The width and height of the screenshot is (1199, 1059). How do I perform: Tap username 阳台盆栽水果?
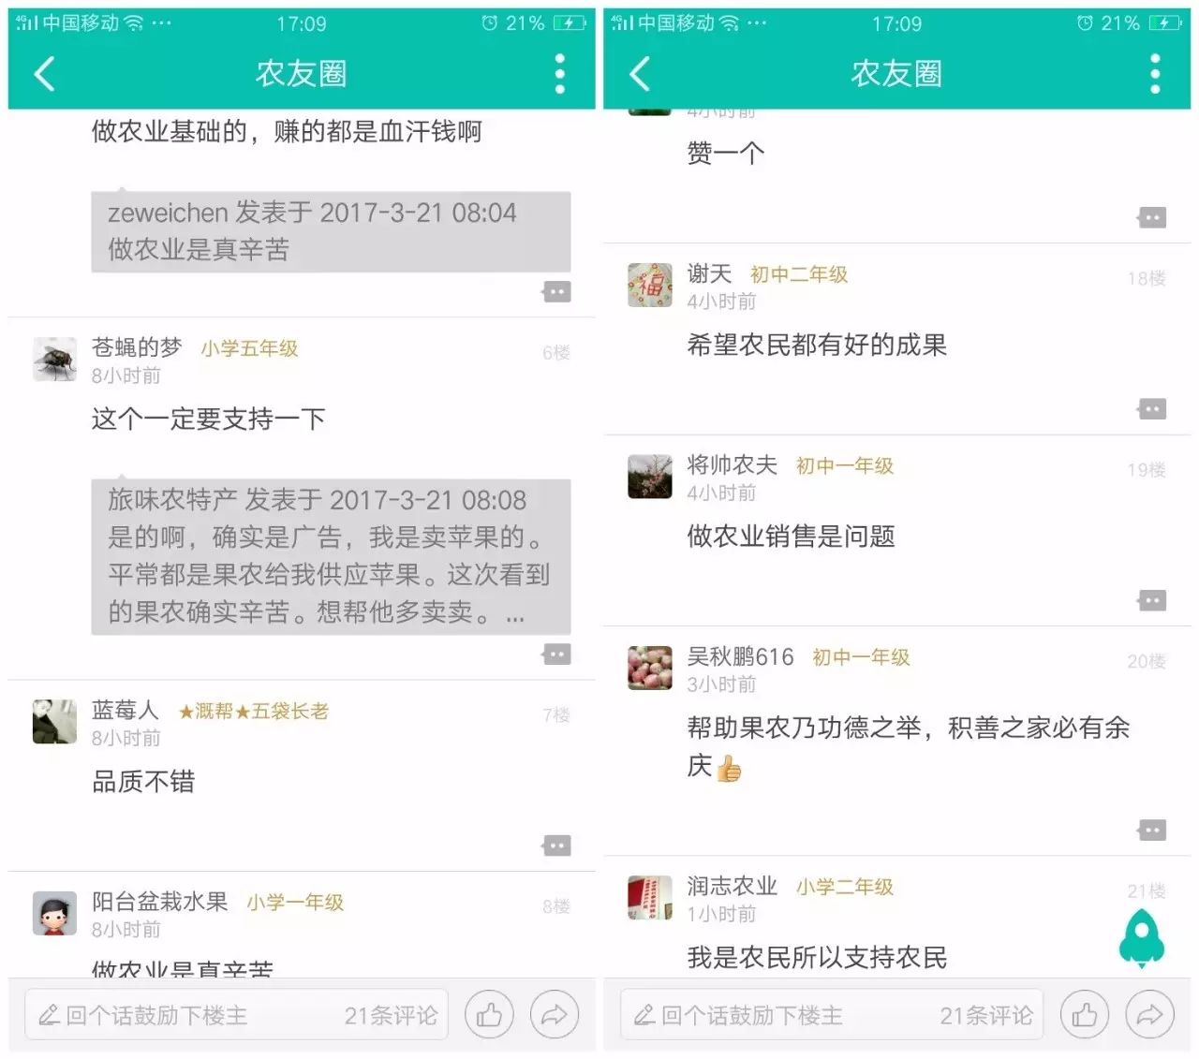160,902
